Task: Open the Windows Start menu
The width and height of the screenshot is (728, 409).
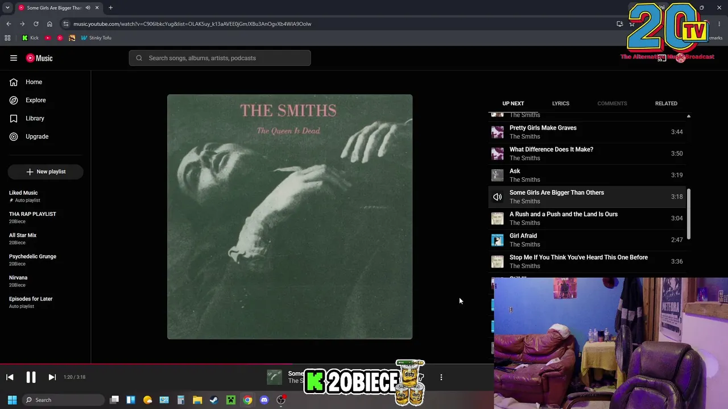Action: tap(12, 400)
